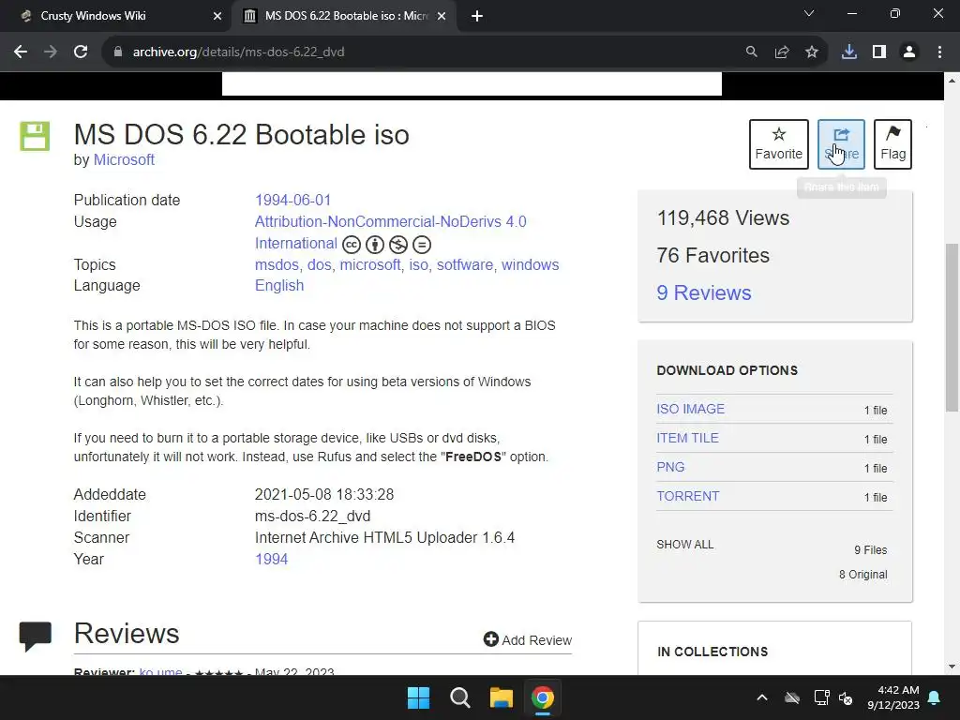Open the tab search chevron dropdown
The image size is (960, 720).
pyautogui.click(x=809, y=13)
